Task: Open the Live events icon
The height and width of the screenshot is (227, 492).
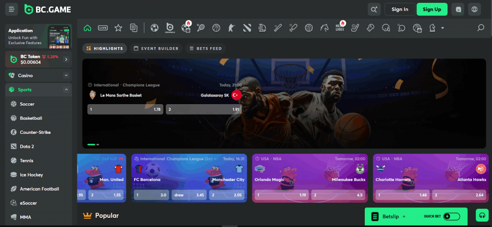Action: [x=102, y=28]
